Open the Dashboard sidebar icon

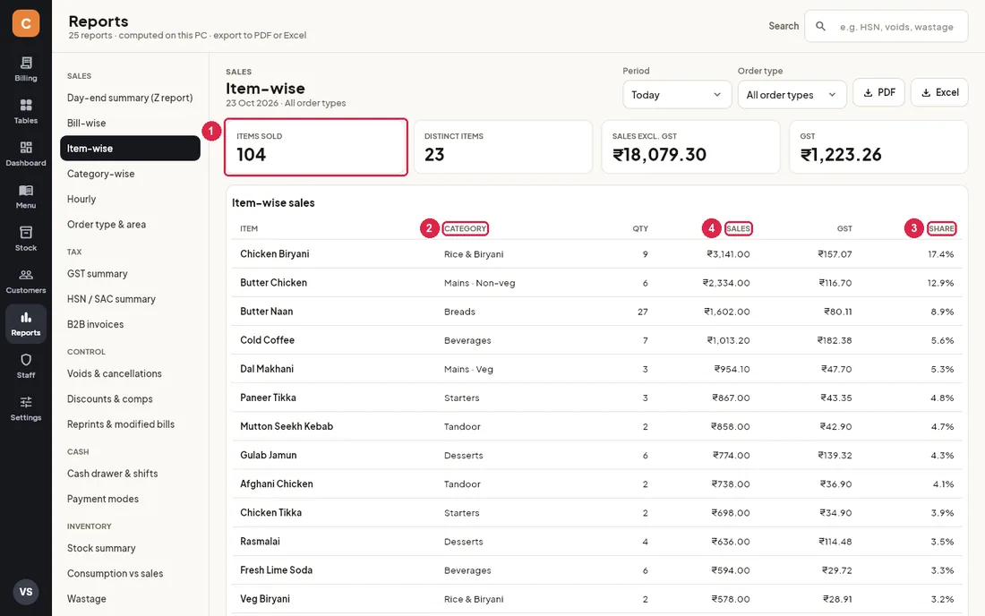click(26, 154)
